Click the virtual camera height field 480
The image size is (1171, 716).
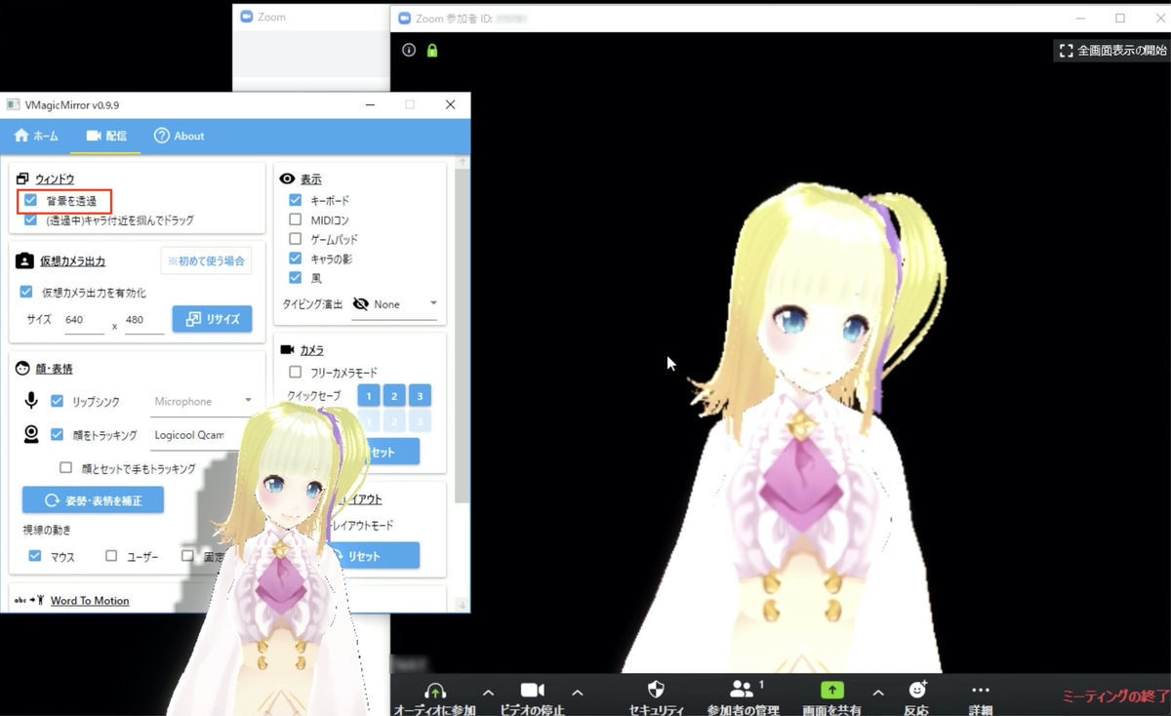(144, 320)
